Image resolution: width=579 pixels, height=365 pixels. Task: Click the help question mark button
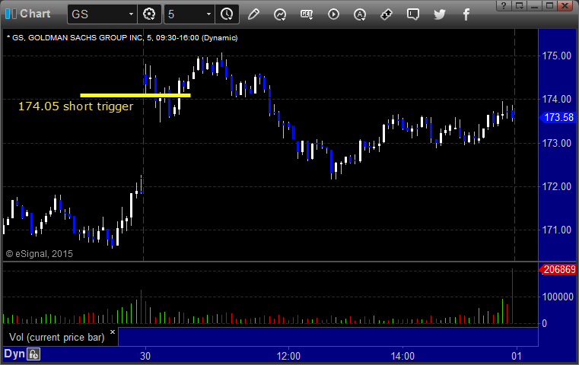pyautogui.click(x=504, y=5)
